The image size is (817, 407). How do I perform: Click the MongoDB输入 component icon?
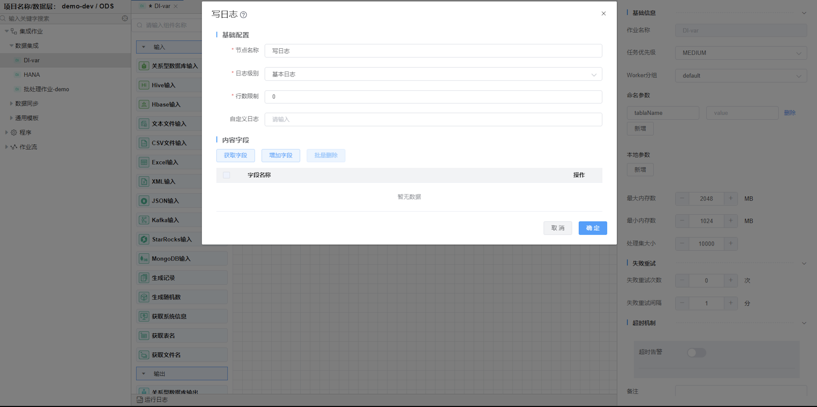144,258
